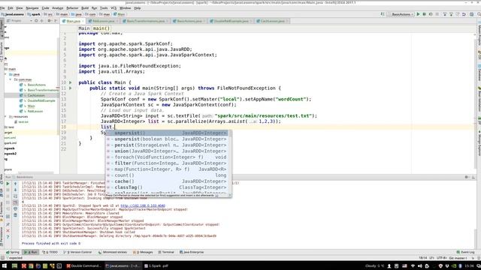
Task: Click the help question mark icon in Run panel
Action: [x=8, y=237]
